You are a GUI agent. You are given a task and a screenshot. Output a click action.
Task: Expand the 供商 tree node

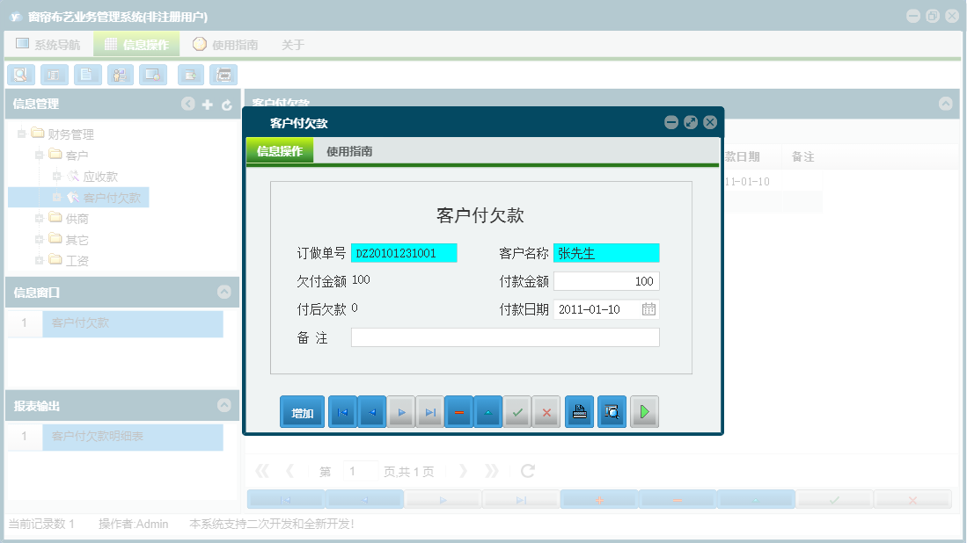39,218
